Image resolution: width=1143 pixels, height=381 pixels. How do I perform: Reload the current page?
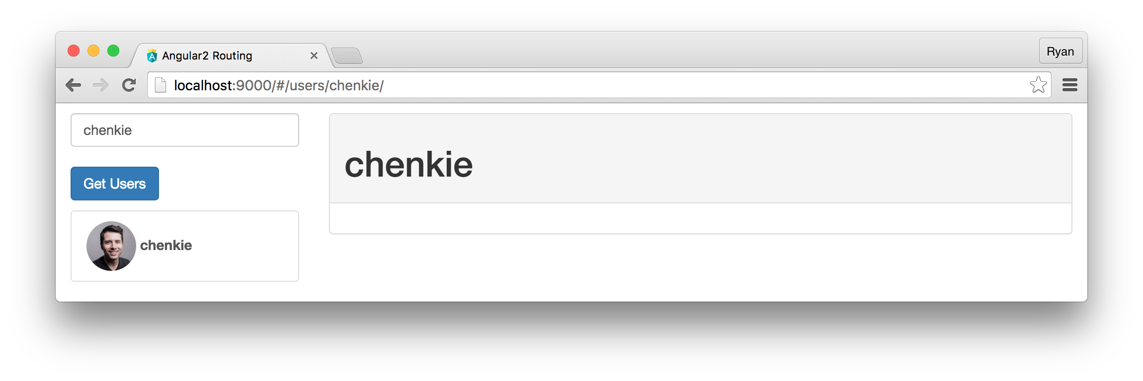129,85
